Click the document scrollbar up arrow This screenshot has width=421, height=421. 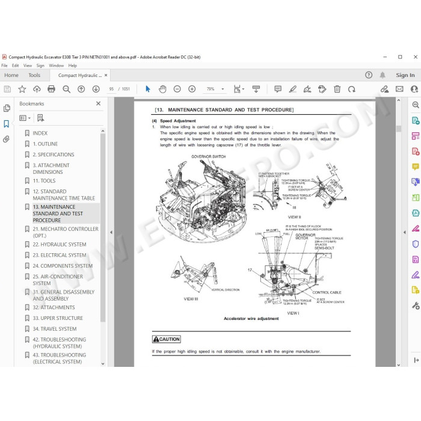[x=399, y=100]
